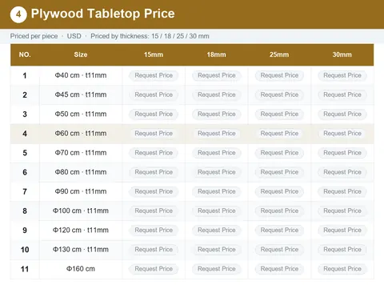Click Request Price for Φ40 cm 15mm

click(154, 75)
